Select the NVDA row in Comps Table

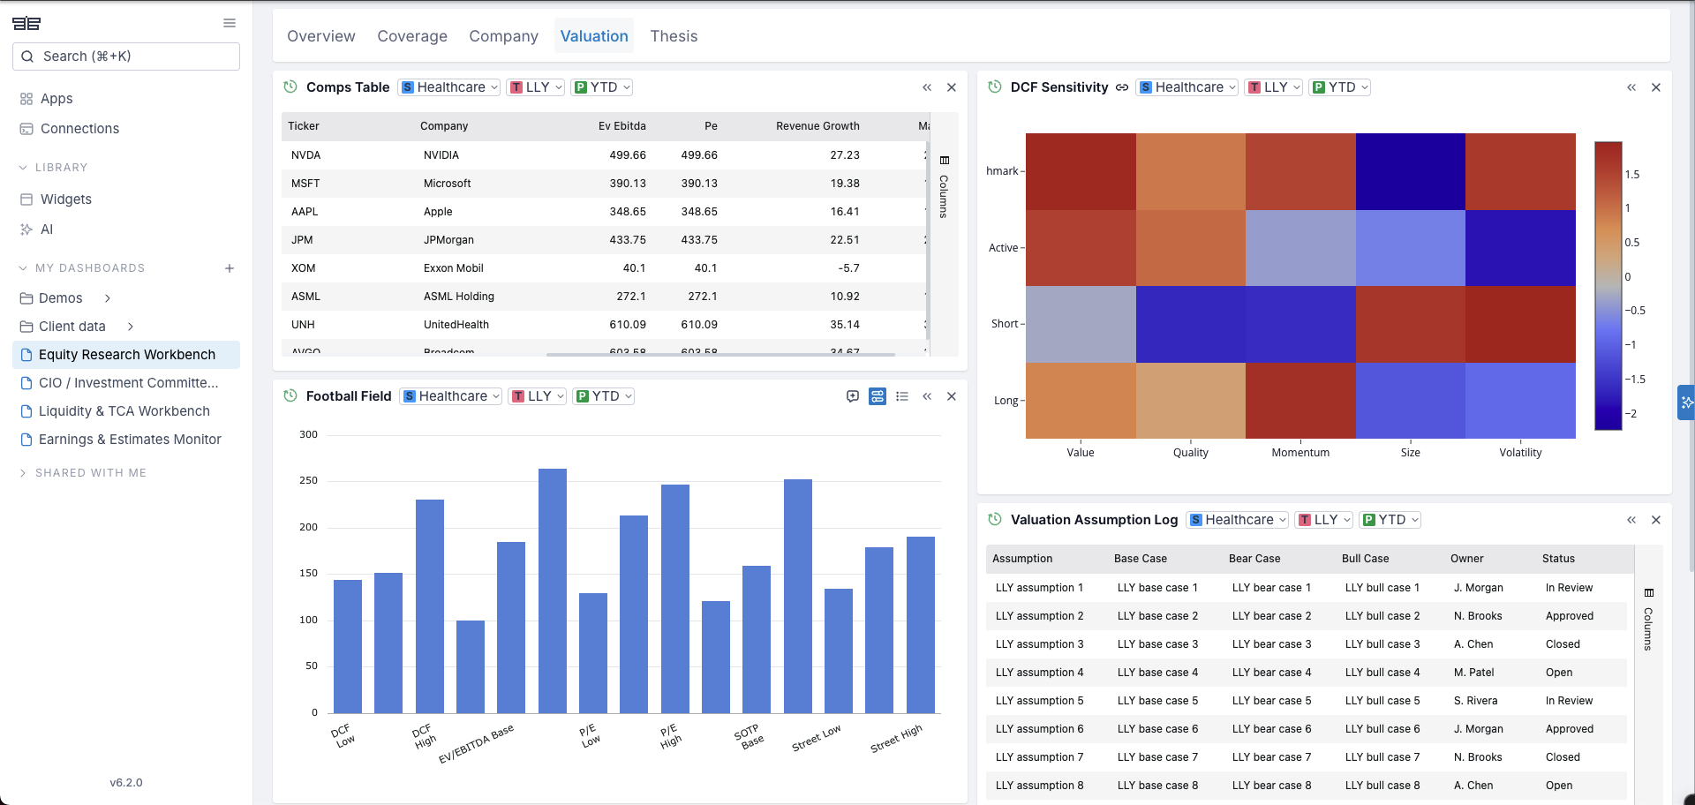tap(604, 155)
